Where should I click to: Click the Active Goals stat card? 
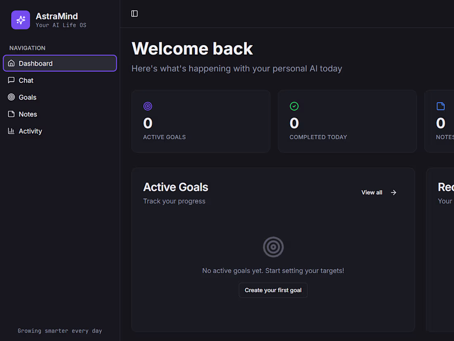click(x=201, y=121)
